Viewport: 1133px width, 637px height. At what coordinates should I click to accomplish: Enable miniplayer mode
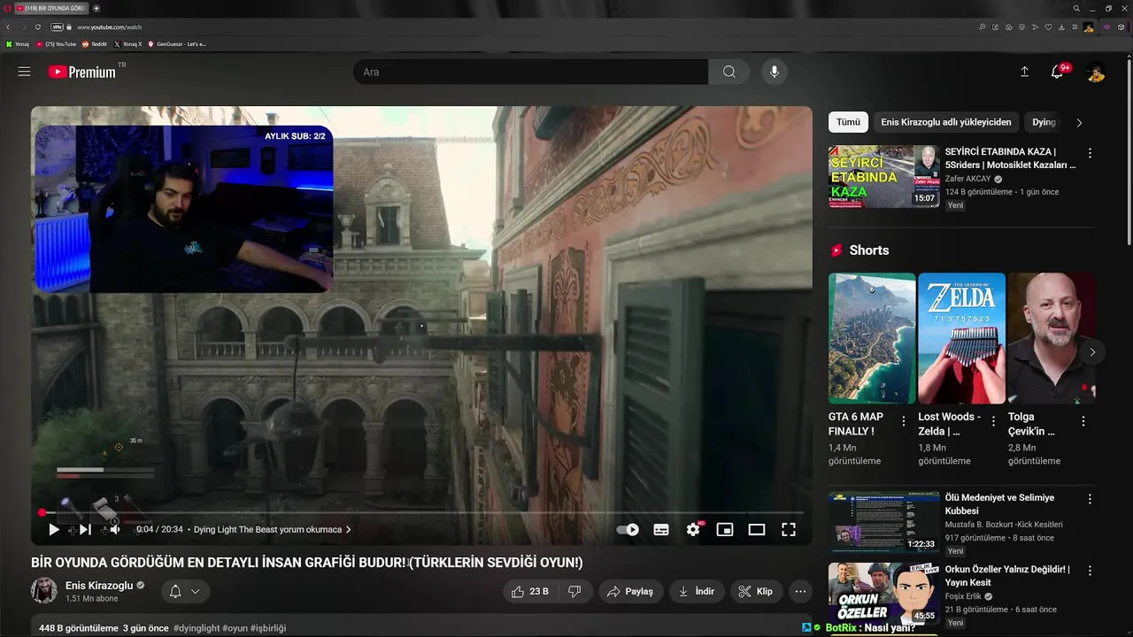pos(725,530)
